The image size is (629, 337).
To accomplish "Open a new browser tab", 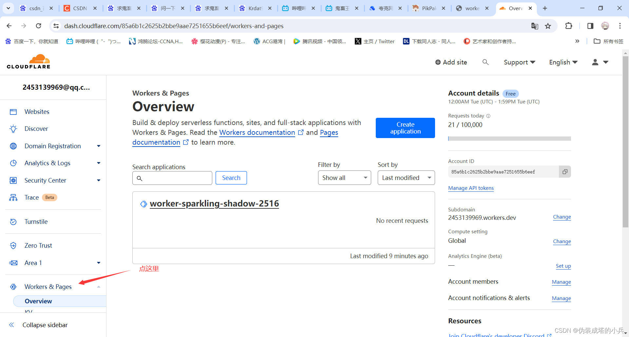I will (x=545, y=8).
